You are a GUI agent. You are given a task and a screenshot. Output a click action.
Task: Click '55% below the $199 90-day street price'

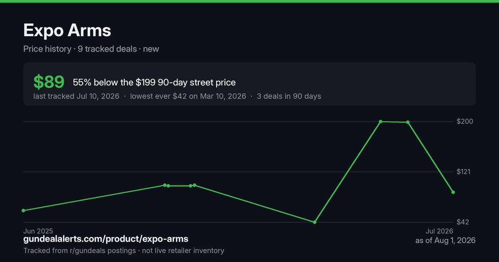pos(154,82)
